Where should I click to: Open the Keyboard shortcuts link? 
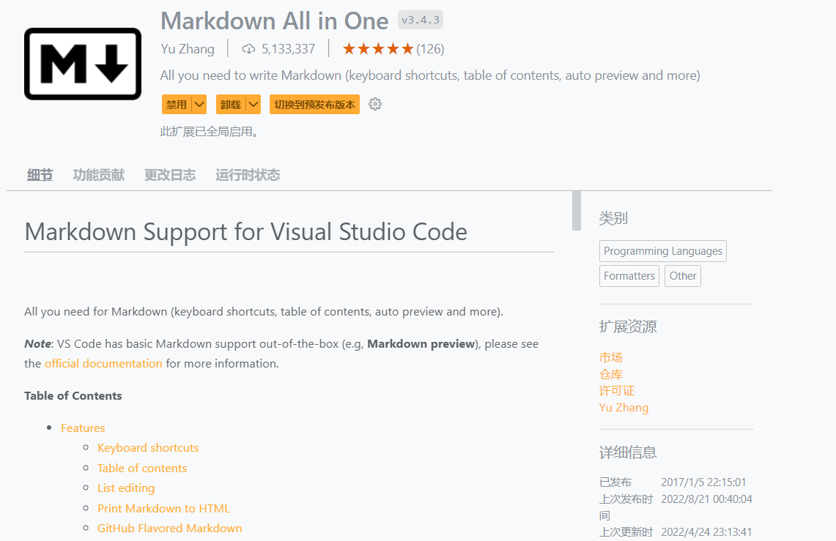coord(148,448)
